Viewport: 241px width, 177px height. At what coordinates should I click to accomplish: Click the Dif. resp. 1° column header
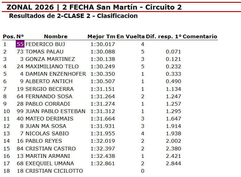[164, 36]
